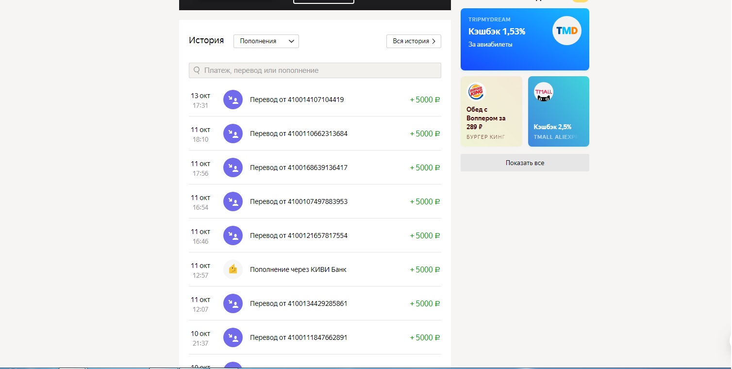Click the БУРГЕР КИНГ caption
The width and height of the screenshot is (732, 369).
pyautogui.click(x=486, y=137)
